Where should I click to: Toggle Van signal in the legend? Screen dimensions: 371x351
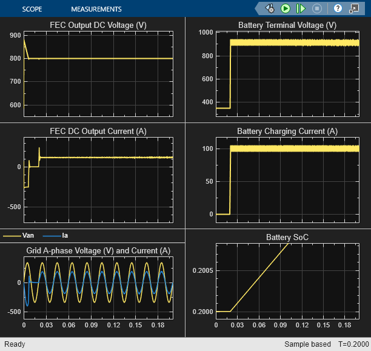pos(28,235)
